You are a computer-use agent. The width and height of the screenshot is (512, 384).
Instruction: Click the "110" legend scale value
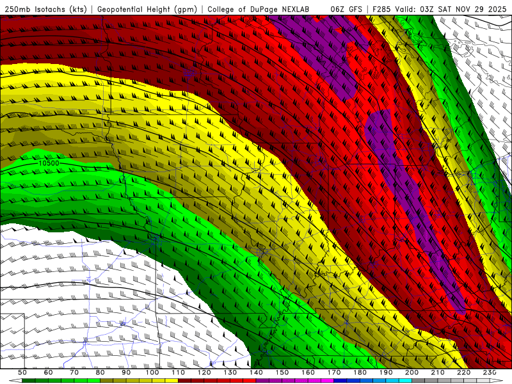click(x=179, y=372)
